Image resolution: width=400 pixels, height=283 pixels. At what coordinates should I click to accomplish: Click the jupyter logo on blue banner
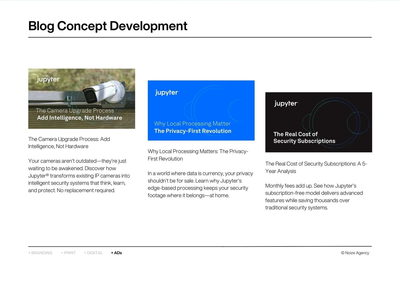click(167, 93)
